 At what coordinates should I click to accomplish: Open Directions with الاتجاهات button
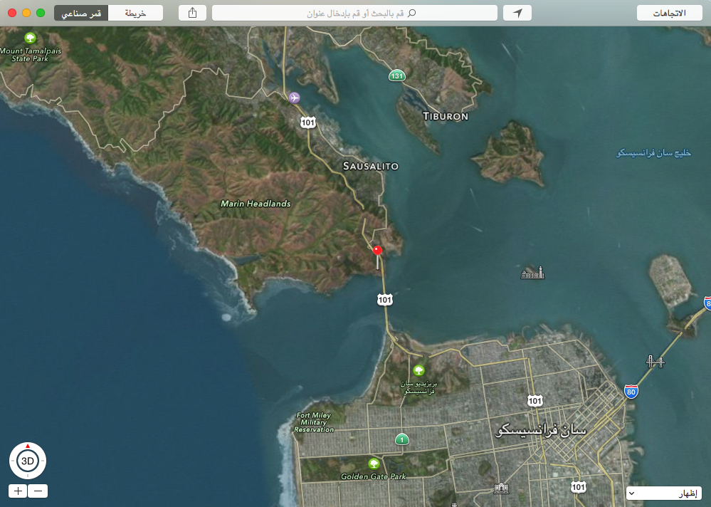[669, 13]
